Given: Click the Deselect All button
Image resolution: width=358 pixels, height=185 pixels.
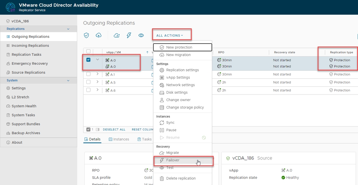Looking at the screenshot, I should click(114, 129).
